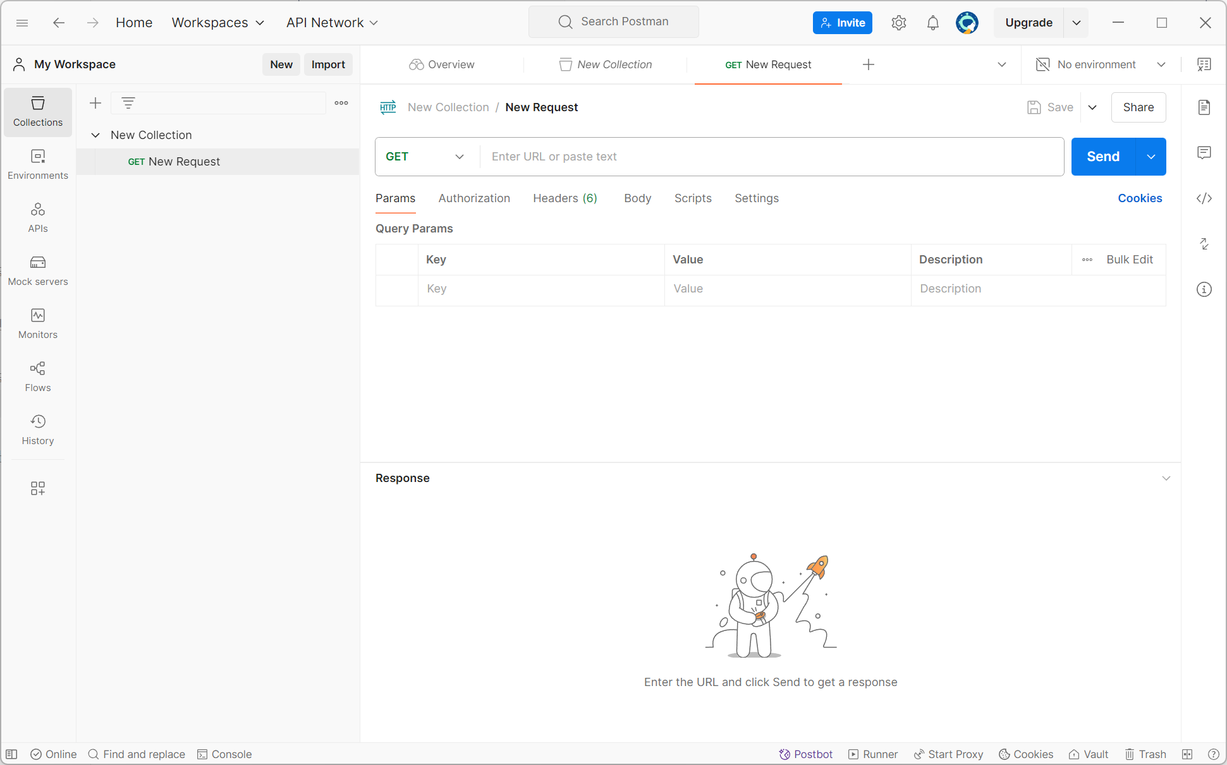The image size is (1227, 765).
Task: Open the Collections sidebar section
Action: pyautogui.click(x=38, y=112)
